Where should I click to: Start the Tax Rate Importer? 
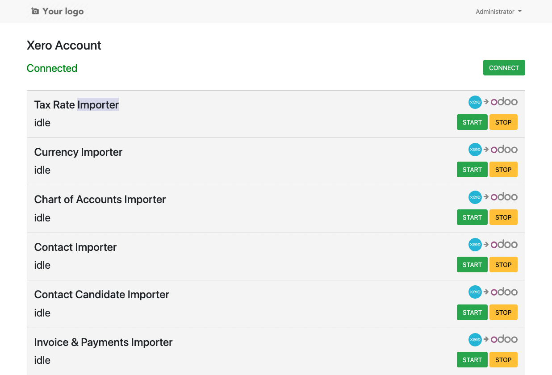tap(472, 122)
